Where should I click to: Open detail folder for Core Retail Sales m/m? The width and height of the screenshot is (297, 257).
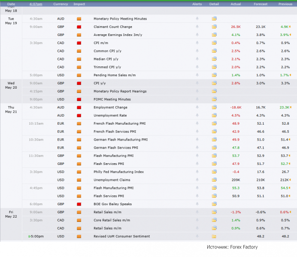(214, 220)
